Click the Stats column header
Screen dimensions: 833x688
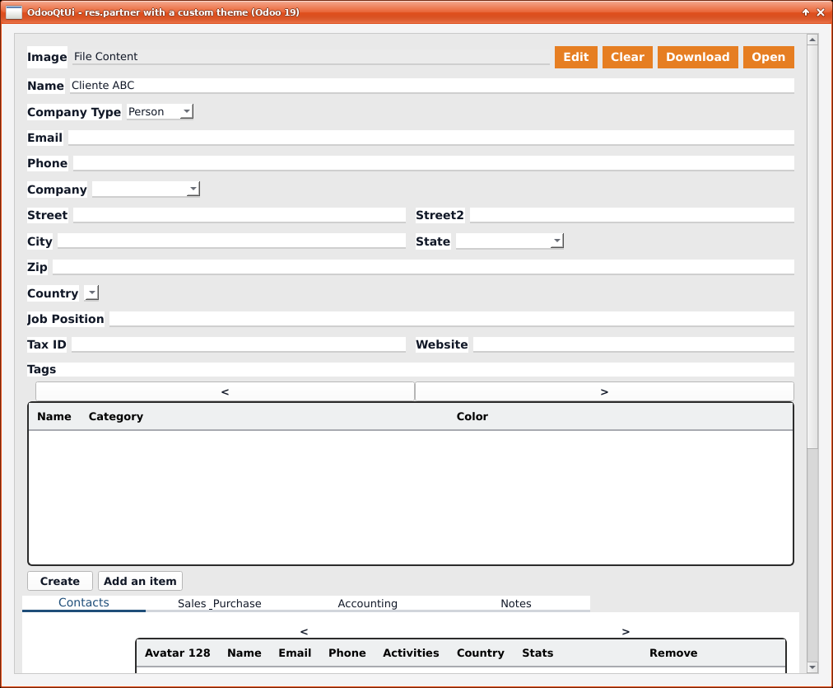pos(537,653)
